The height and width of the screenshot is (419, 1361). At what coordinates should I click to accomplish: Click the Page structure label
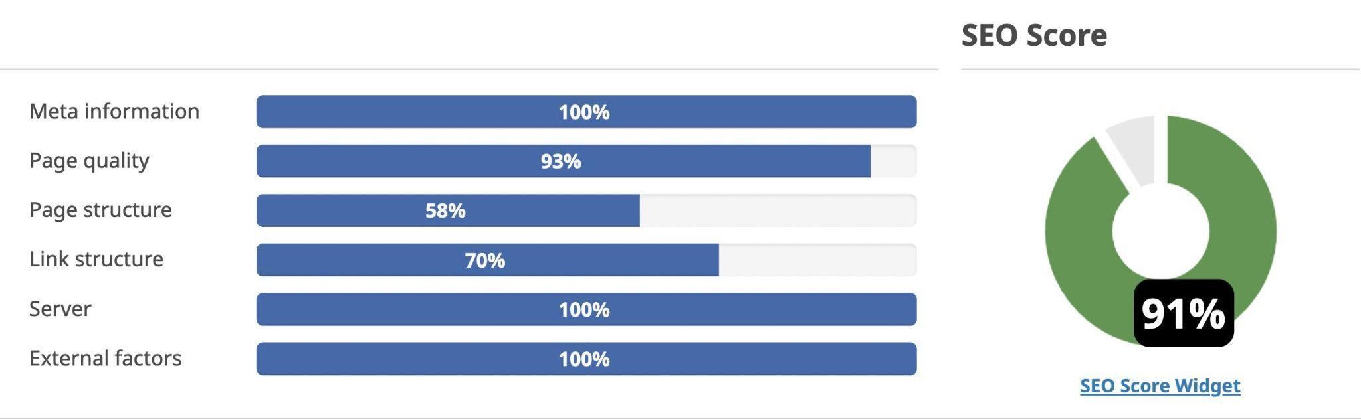coord(100,210)
